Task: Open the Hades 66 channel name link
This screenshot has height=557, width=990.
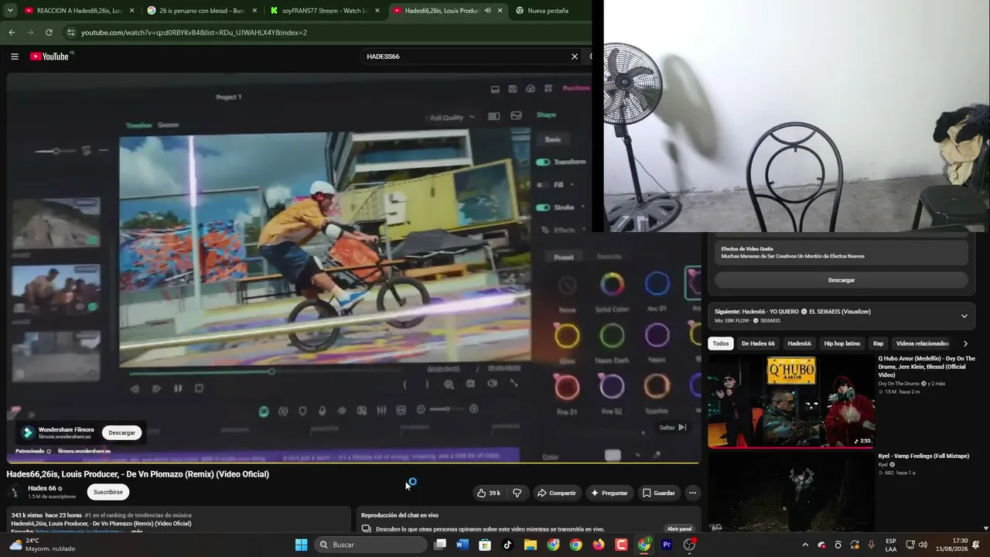Action: click(x=42, y=488)
